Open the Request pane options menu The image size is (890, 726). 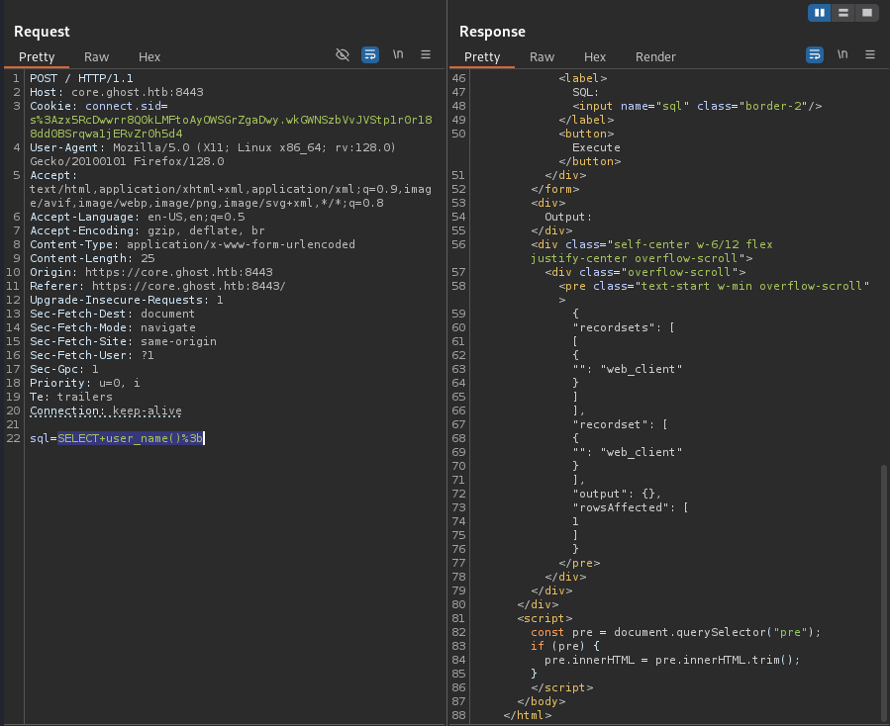click(x=426, y=55)
